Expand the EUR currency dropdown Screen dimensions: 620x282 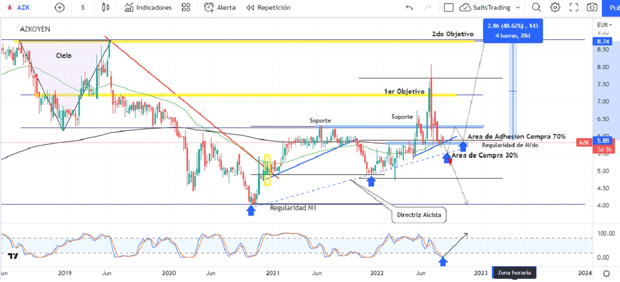click(x=604, y=25)
